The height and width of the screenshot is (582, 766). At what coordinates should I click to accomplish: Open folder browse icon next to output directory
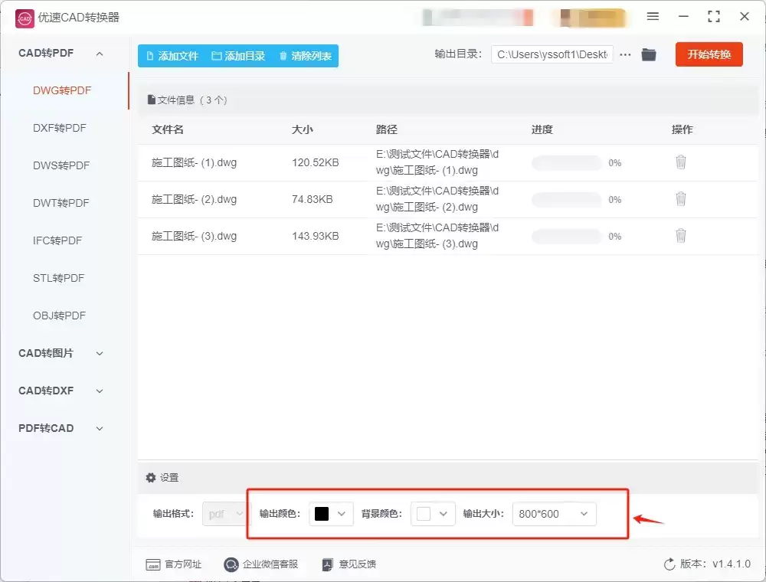(648, 54)
